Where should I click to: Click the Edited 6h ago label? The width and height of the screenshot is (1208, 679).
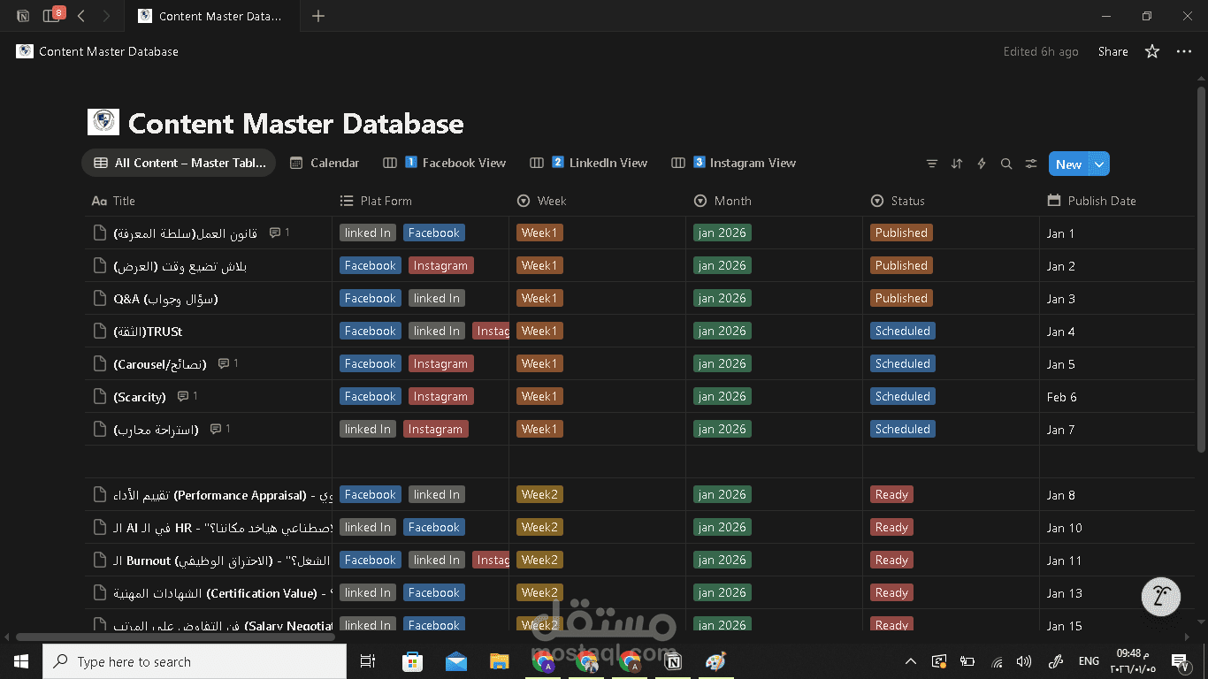pyautogui.click(x=1041, y=51)
